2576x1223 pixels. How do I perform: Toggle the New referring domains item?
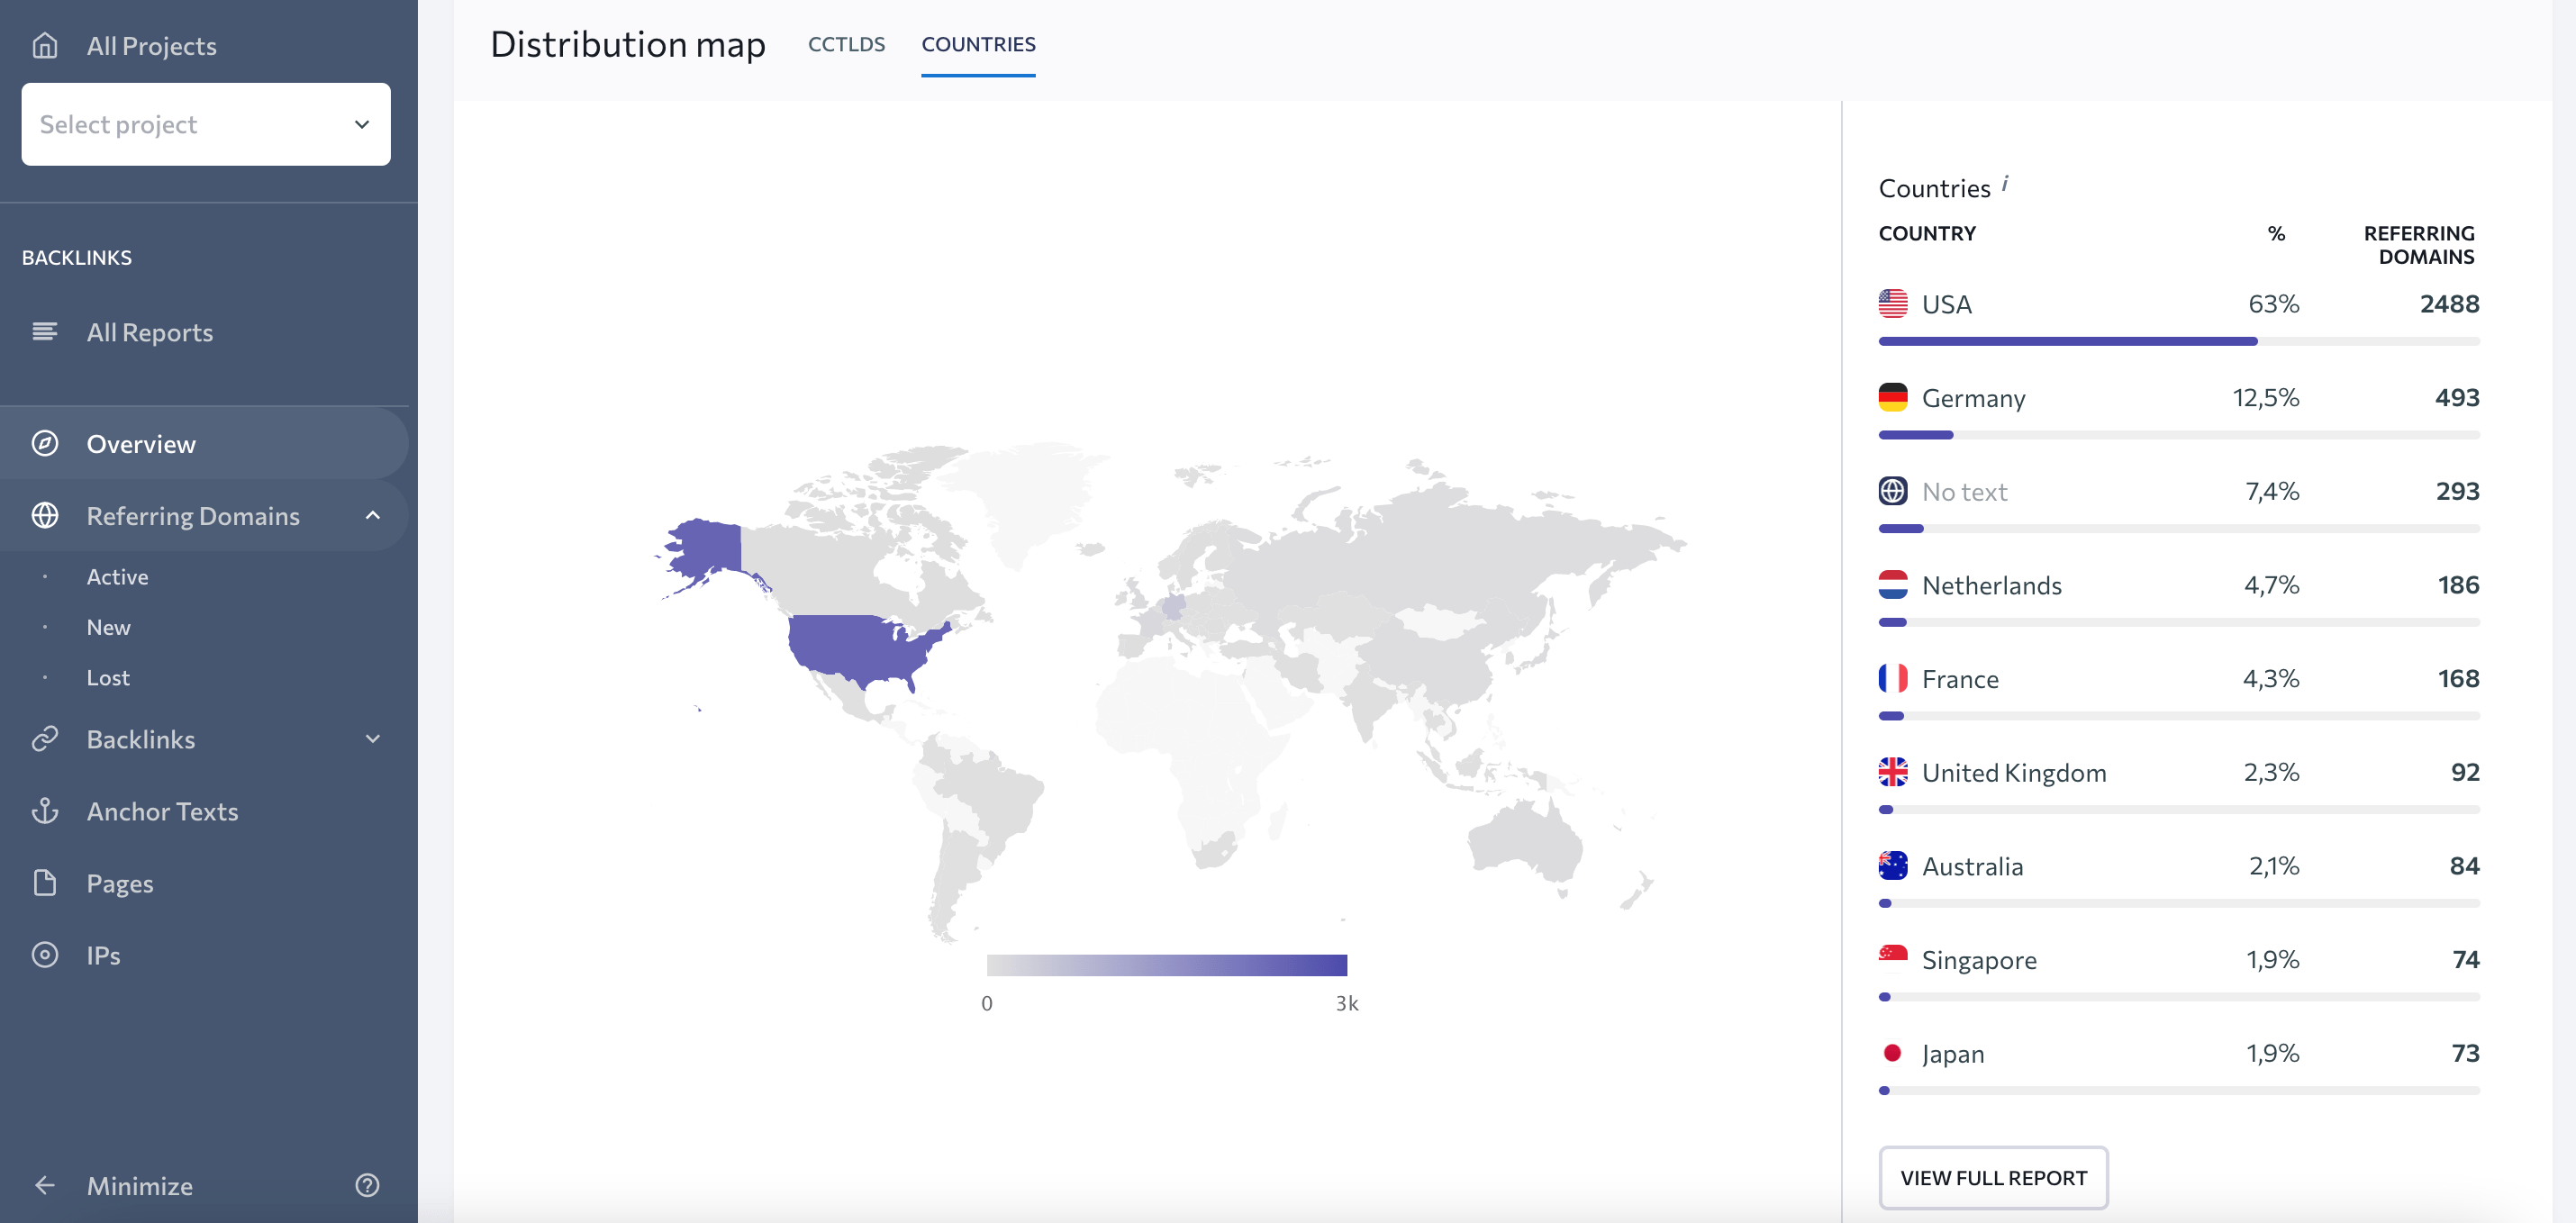[108, 625]
